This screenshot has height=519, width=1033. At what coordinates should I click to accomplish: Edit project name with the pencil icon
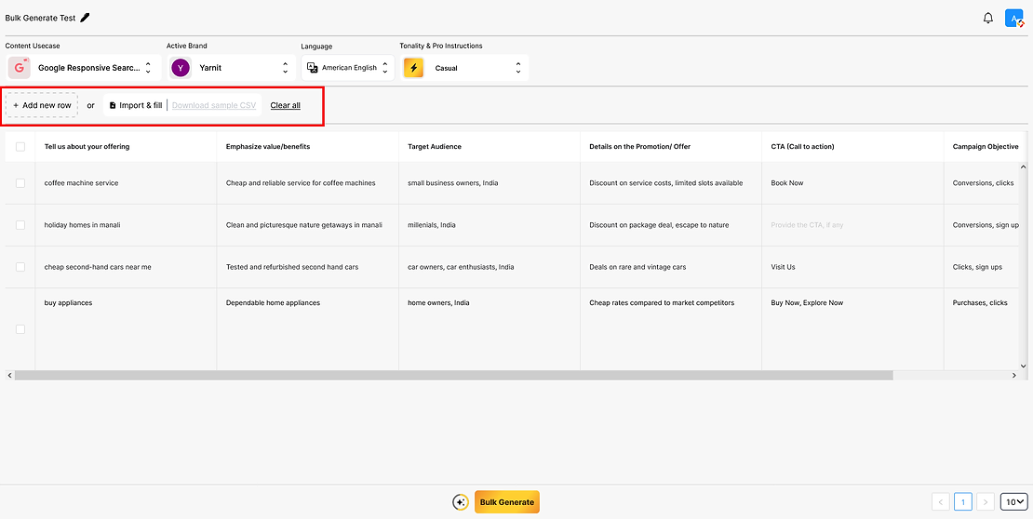click(x=85, y=18)
